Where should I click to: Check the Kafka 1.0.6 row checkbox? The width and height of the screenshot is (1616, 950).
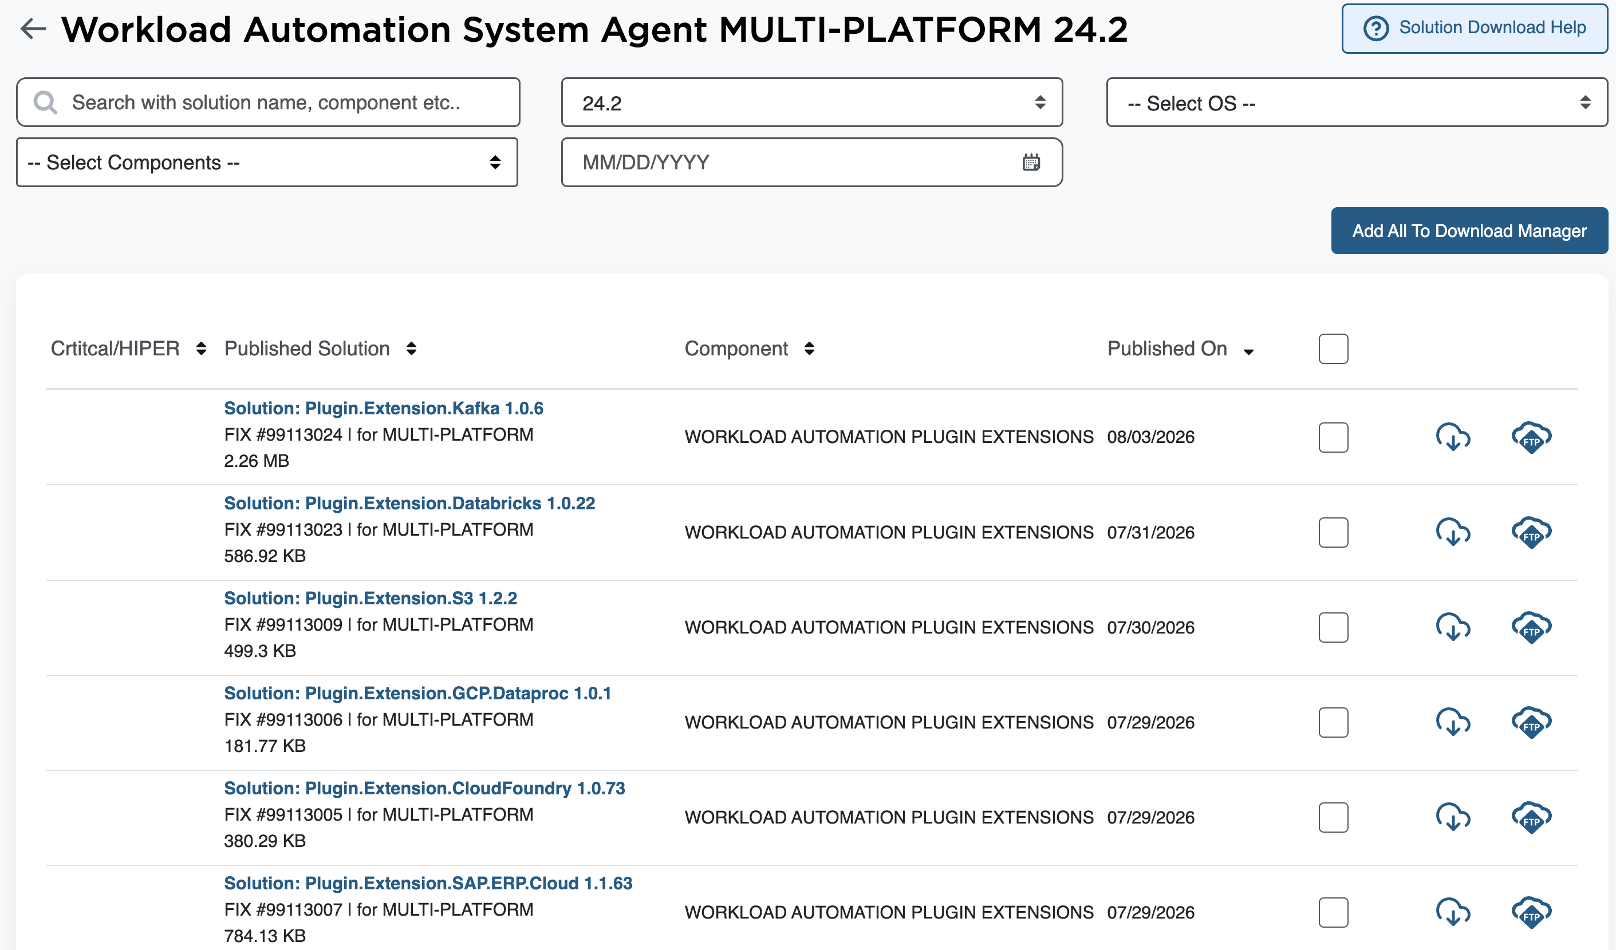coord(1333,437)
